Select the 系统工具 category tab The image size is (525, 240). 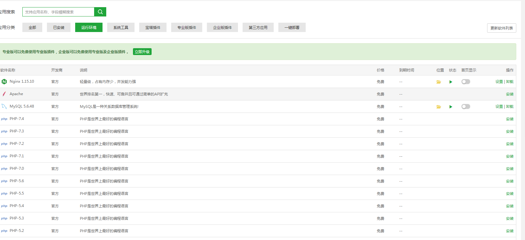point(121,27)
